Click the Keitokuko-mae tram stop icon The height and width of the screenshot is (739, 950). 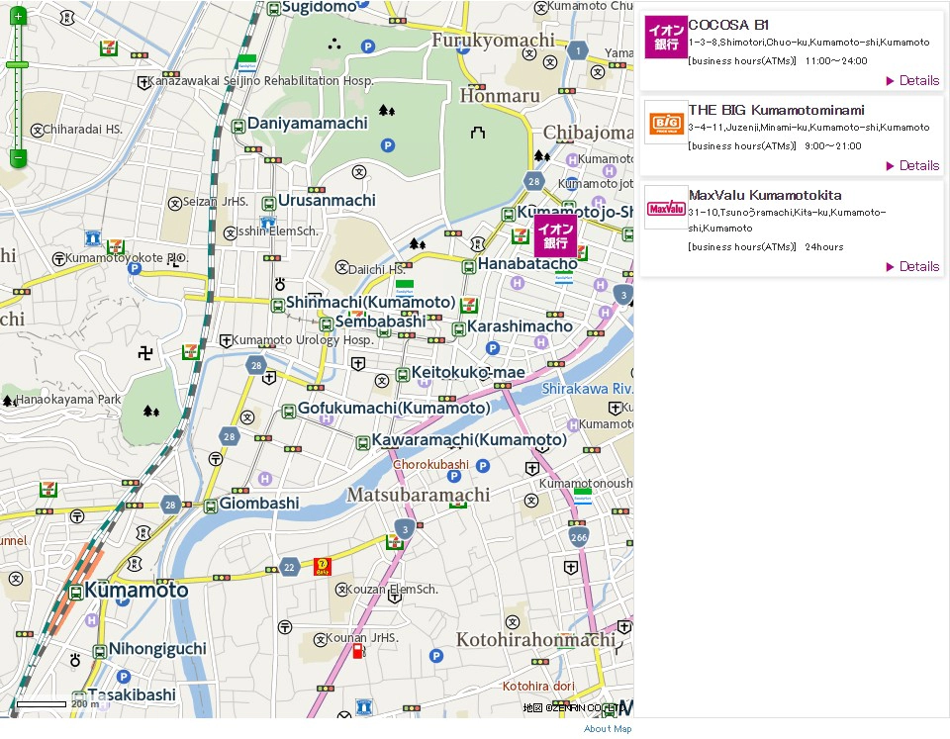pyautogui.click(x=403, y=375)
